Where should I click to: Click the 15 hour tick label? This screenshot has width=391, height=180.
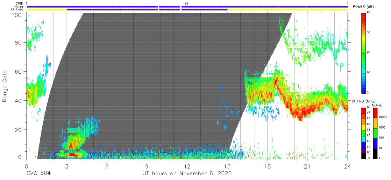click(227, 166)
